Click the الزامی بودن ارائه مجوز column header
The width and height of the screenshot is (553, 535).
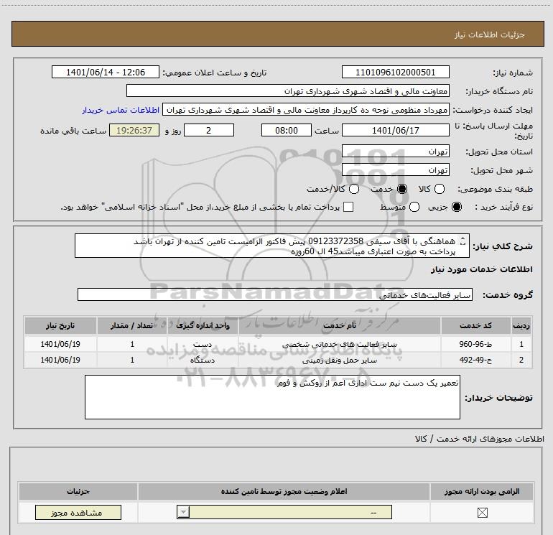[482, 491]
